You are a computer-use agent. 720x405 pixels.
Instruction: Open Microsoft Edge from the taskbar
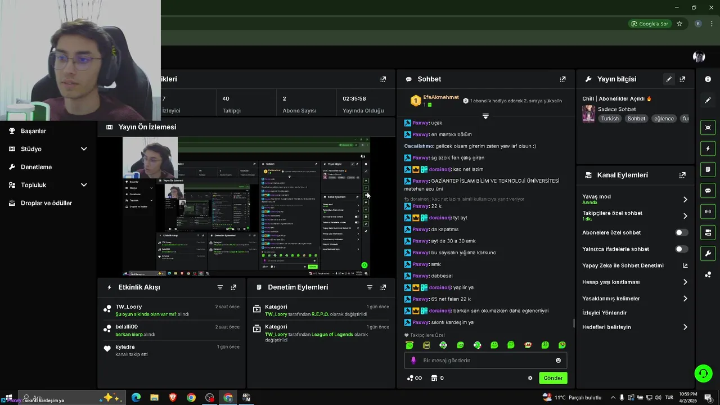pos(136,398)
